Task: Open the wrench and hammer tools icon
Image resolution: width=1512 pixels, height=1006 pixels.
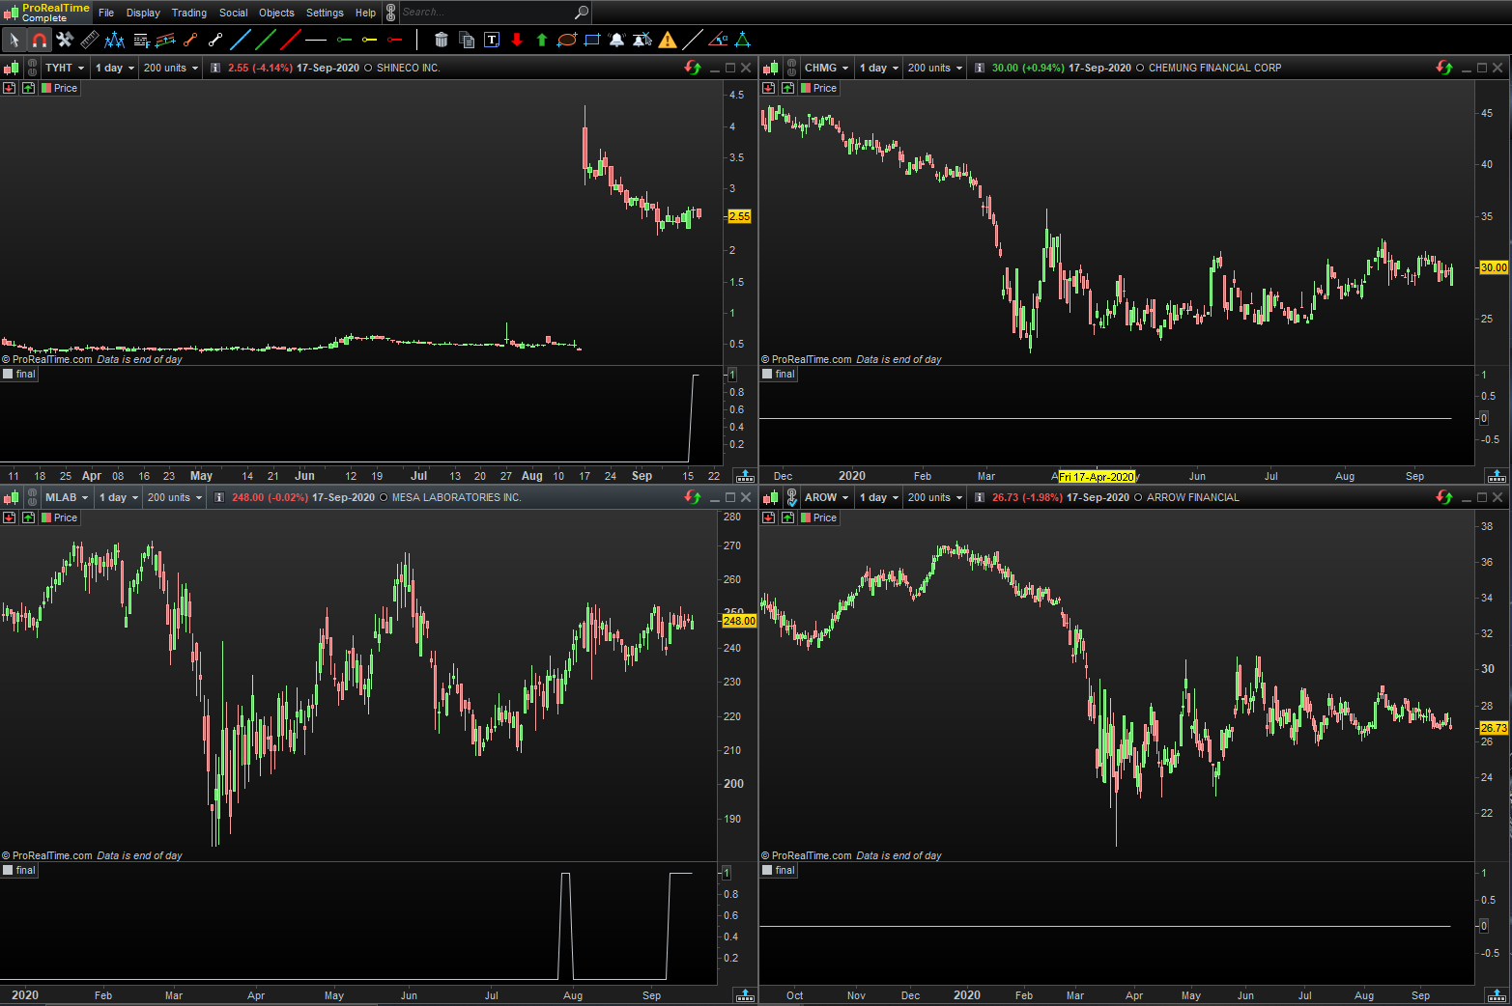Action: 65,40
